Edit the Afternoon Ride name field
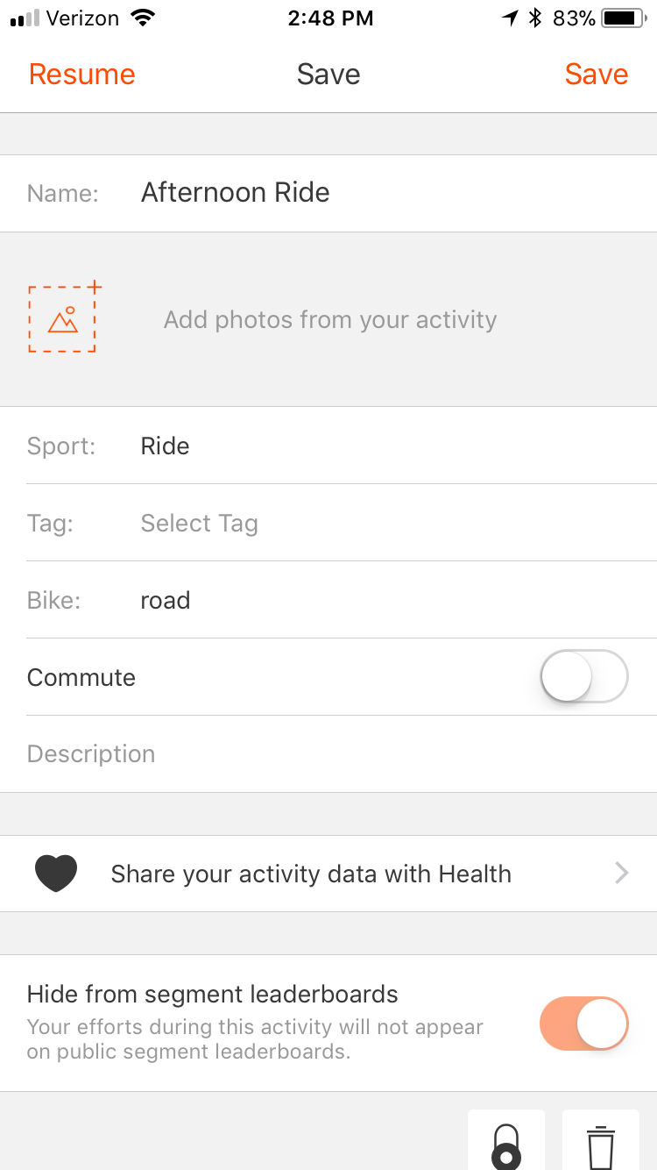The width and height of the screenshot is (657, 1170). [328, 193]
